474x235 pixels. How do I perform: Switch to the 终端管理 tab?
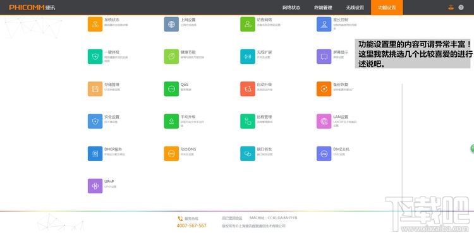click(323, 8)
